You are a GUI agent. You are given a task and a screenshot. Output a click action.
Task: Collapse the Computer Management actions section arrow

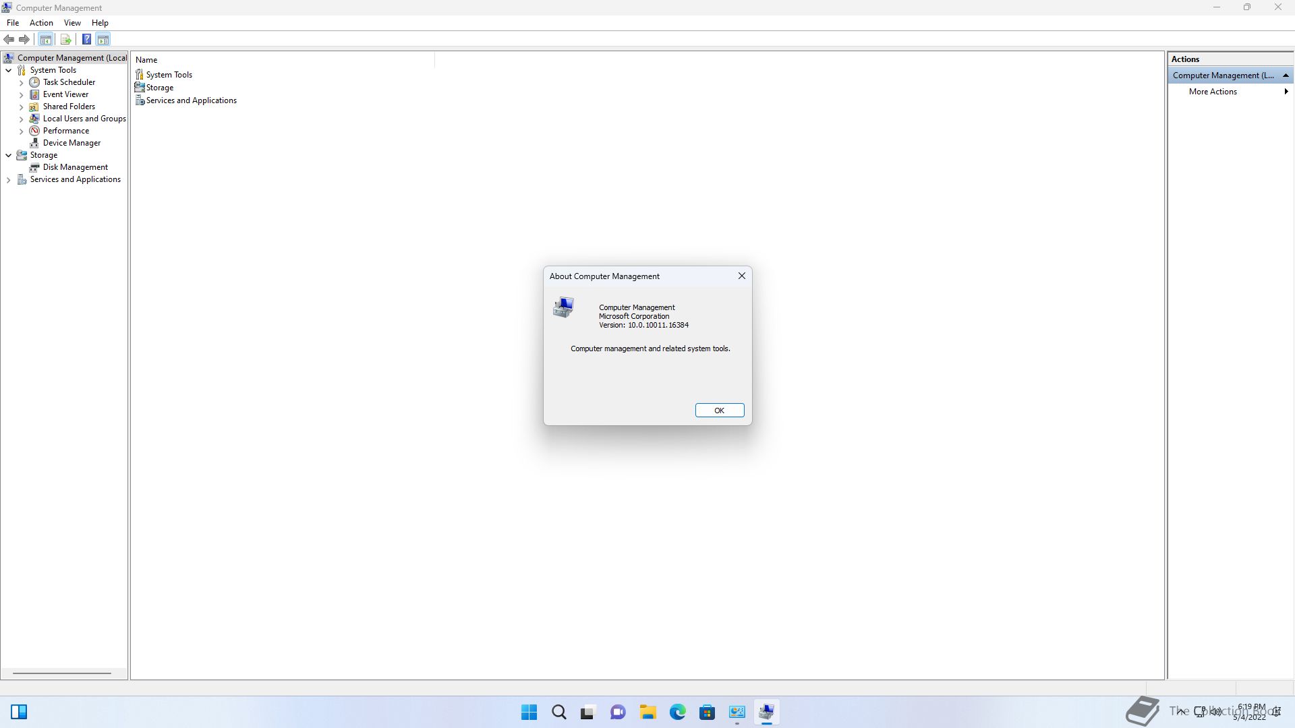[1286, 75]
